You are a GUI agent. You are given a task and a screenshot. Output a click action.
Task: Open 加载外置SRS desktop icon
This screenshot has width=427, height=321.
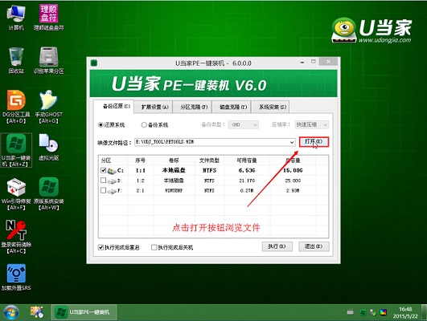point(16,277)
